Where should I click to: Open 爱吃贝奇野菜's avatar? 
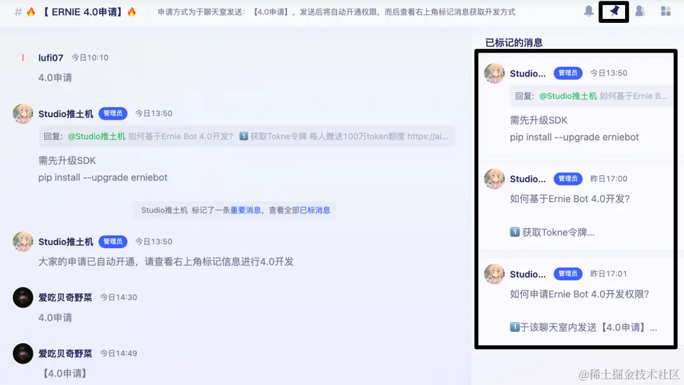click(x=23, y=297)
